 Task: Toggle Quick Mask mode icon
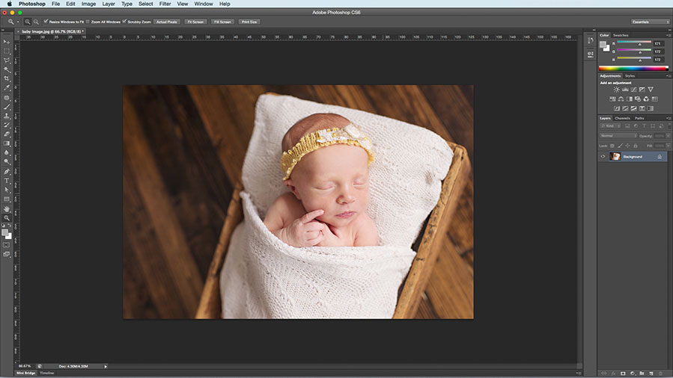(7, 245)
